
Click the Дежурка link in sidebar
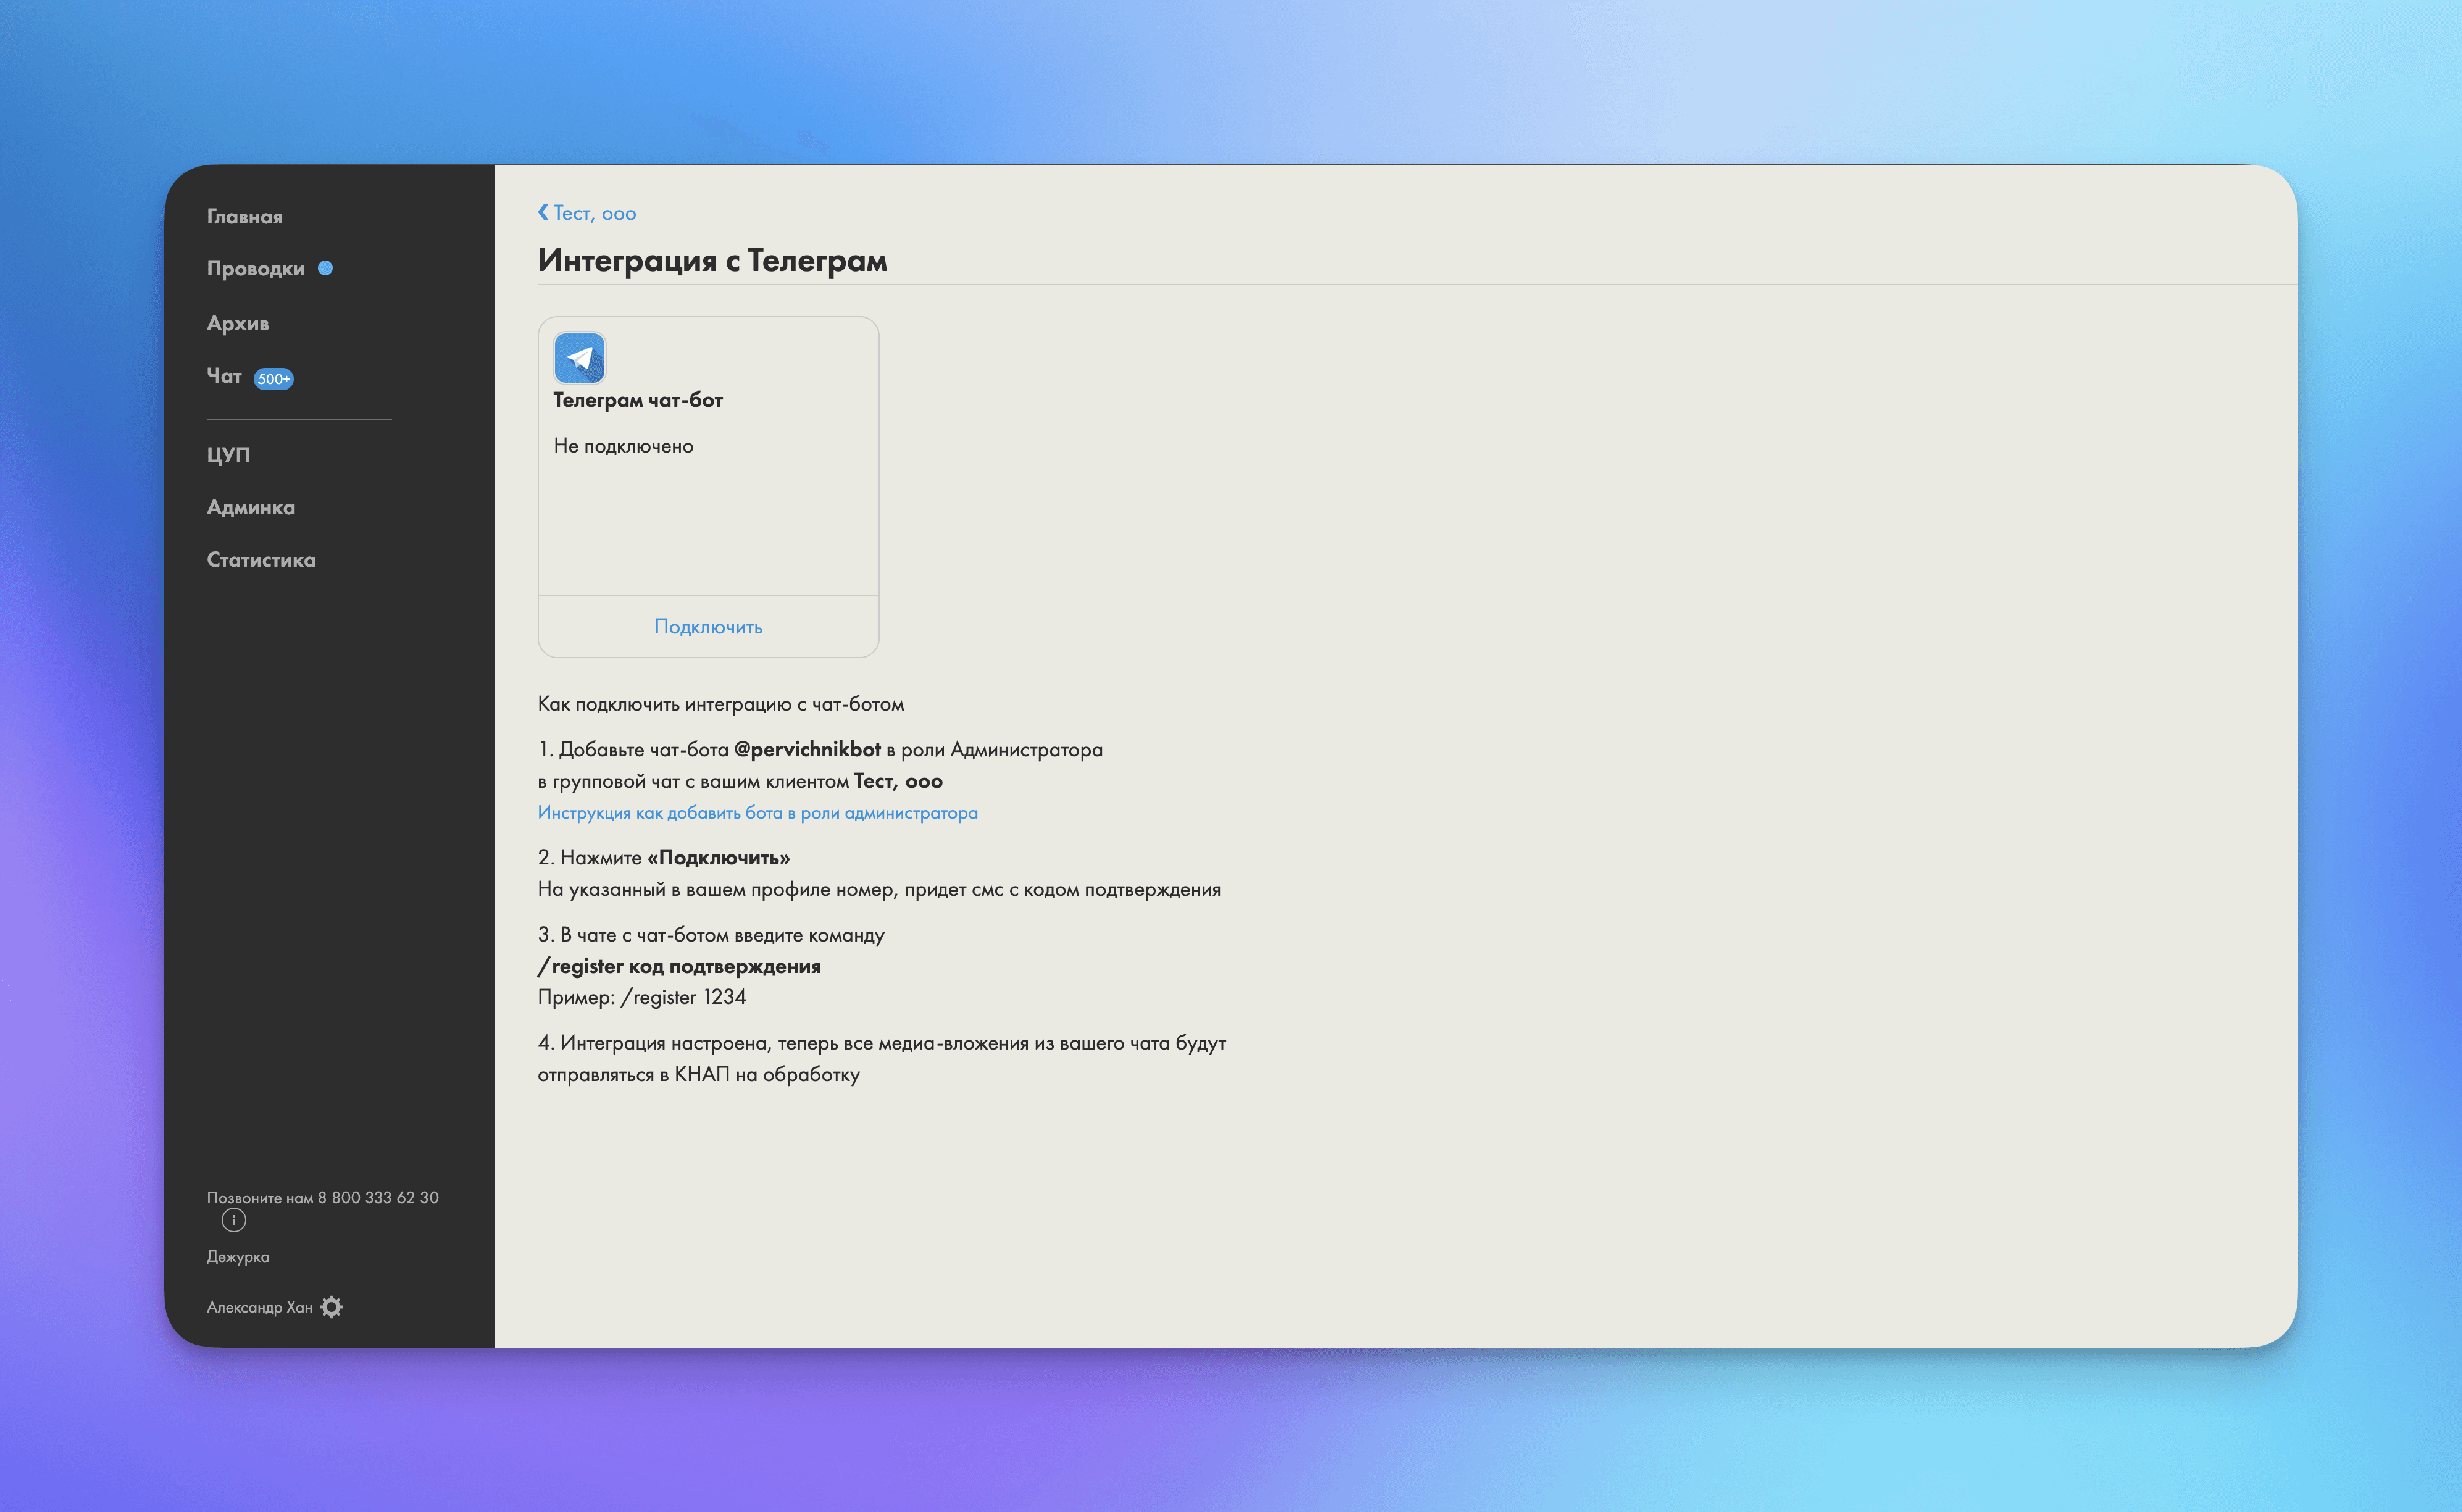coord(237,1257)
